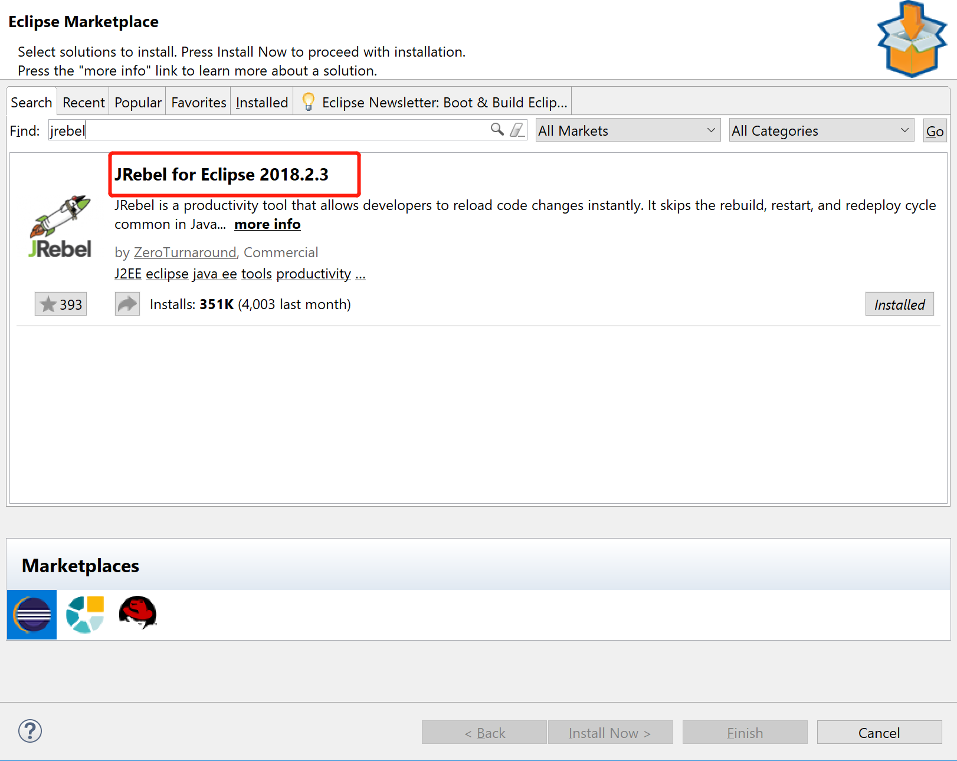Click the eclipse tag link

click(167, 274)
